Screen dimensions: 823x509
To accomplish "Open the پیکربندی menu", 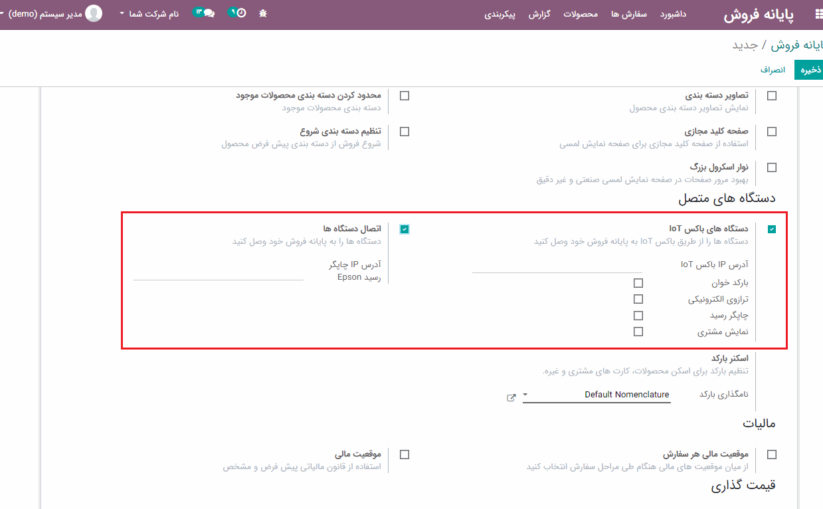I will pos(501,14).
